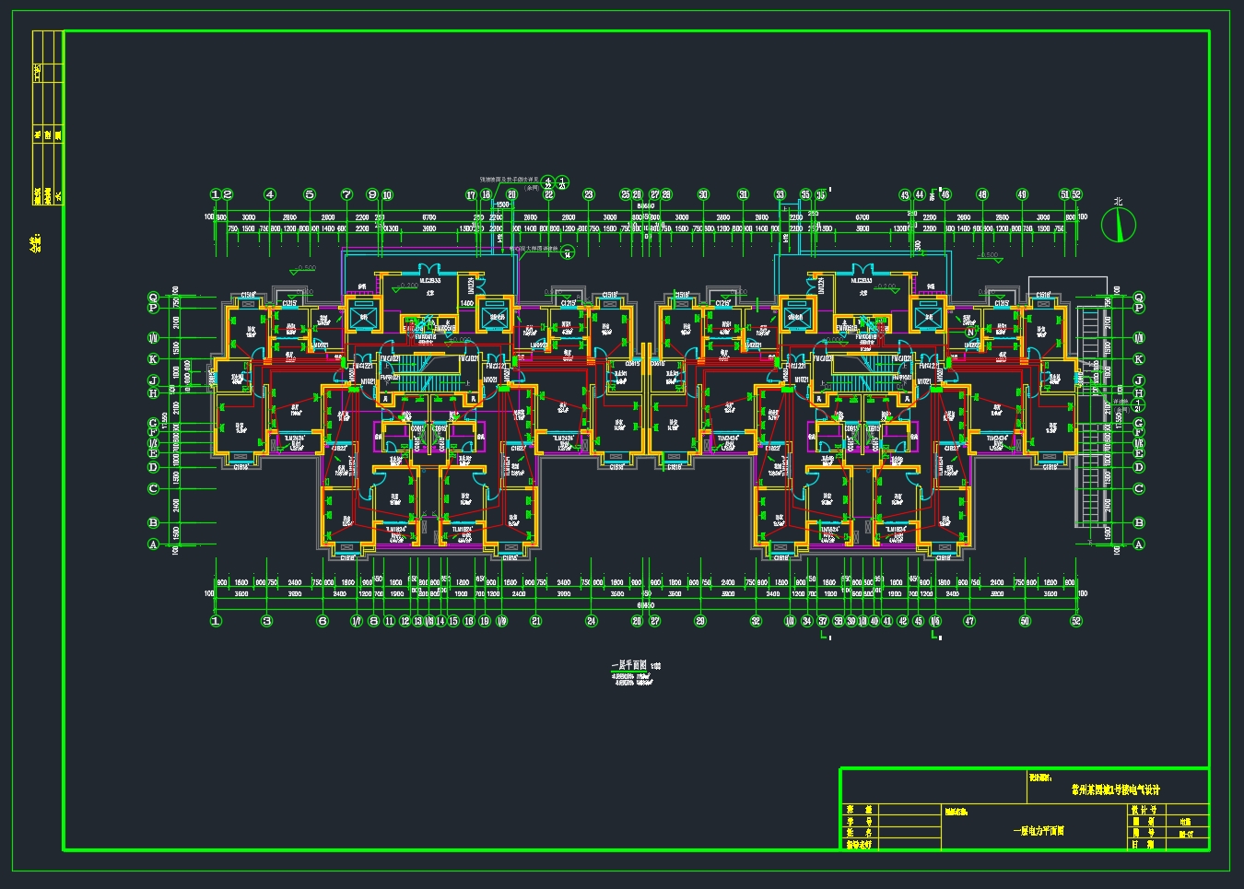
Task: Select the rightmost elevator shaft symbol
Action: (x=927, y=316)
